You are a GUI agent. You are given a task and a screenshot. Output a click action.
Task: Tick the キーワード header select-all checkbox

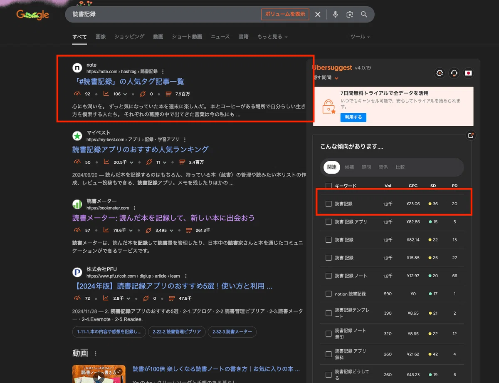(329, 186)
